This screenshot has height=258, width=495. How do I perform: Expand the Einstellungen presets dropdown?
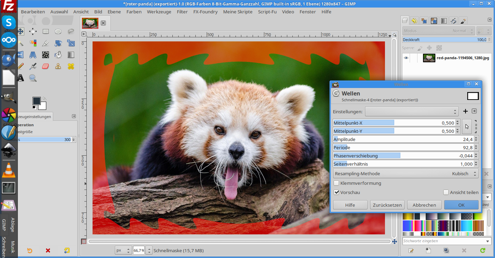point(411,111)
